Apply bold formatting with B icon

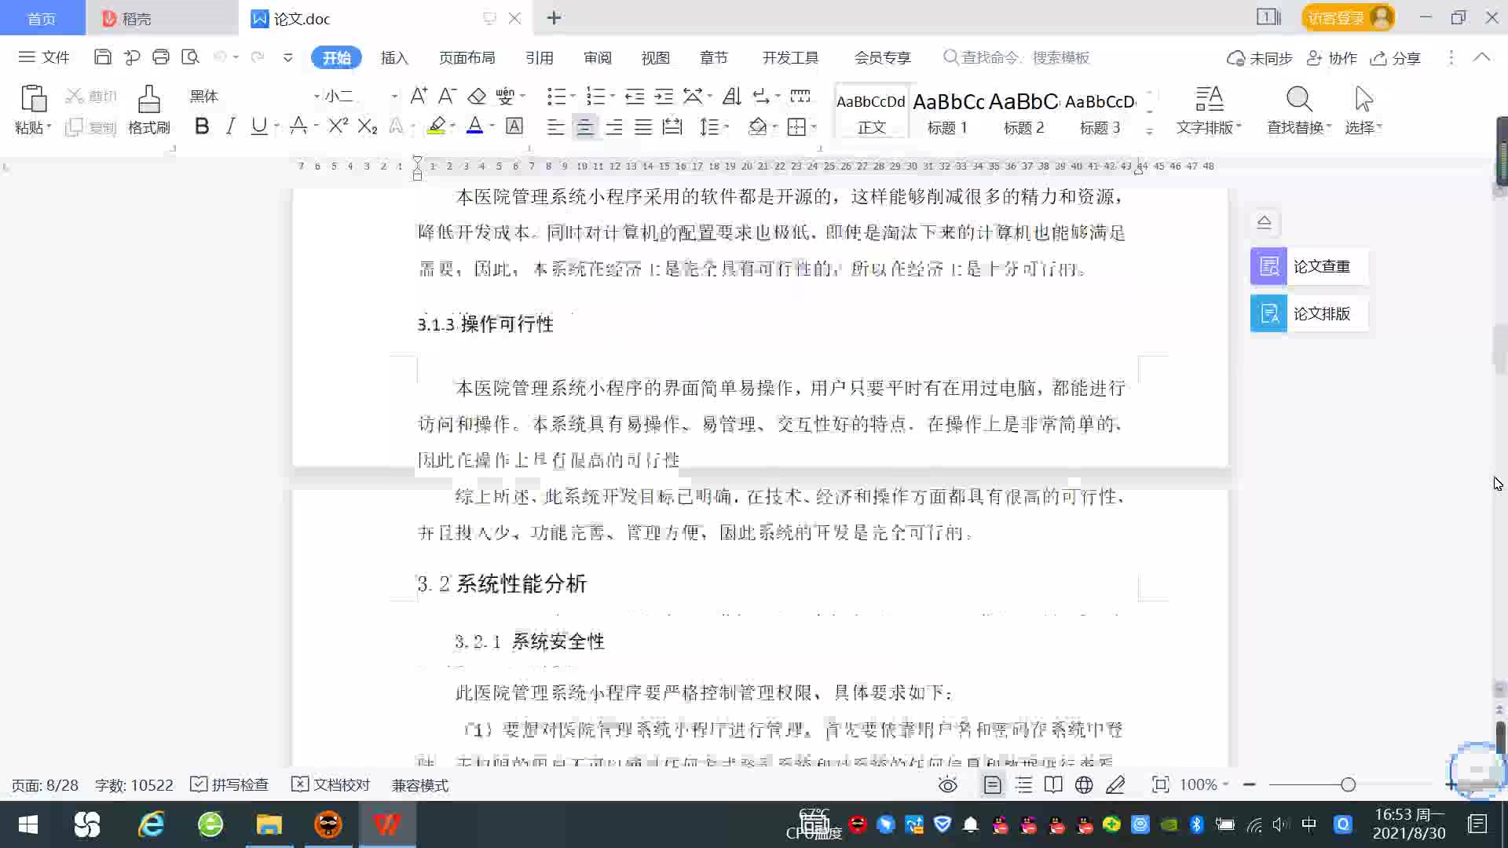point(202,126)
